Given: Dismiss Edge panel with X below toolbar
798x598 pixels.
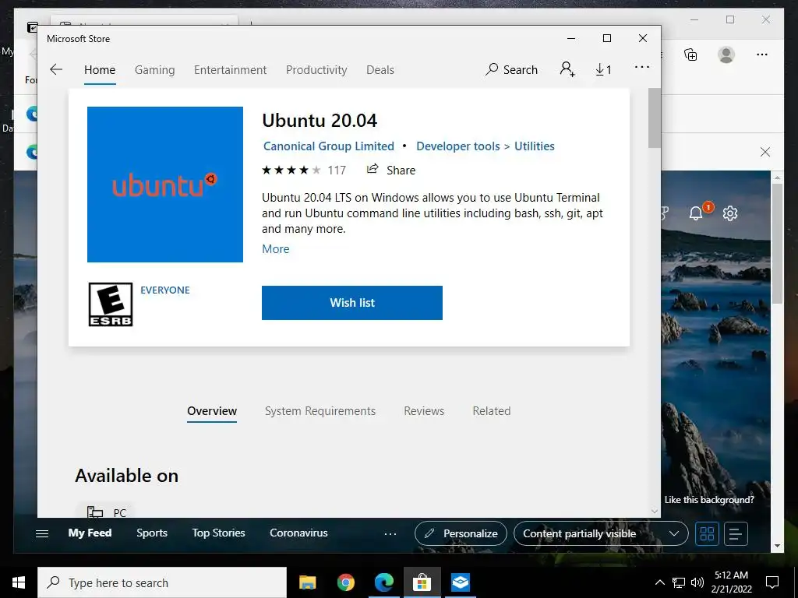Looking at the screenshot, I should pos(765,152).
